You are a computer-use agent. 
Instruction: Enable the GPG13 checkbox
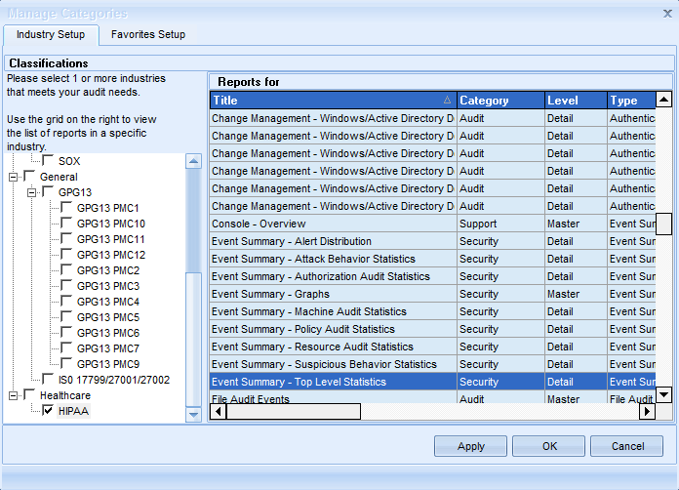pos(48,191)
